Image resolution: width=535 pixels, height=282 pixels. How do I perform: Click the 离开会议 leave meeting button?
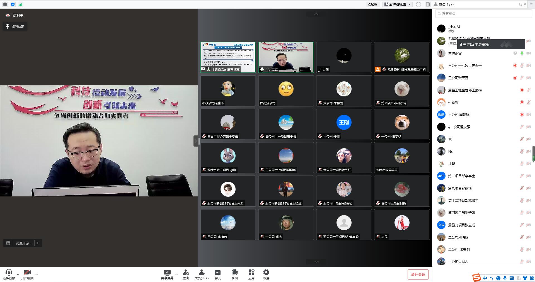[418, 274]
